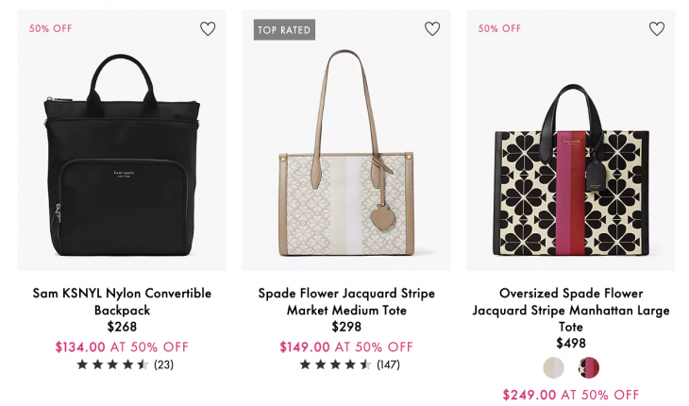Open Oversized Spade Flower Manhattan Tote title

tap(571, 310)
